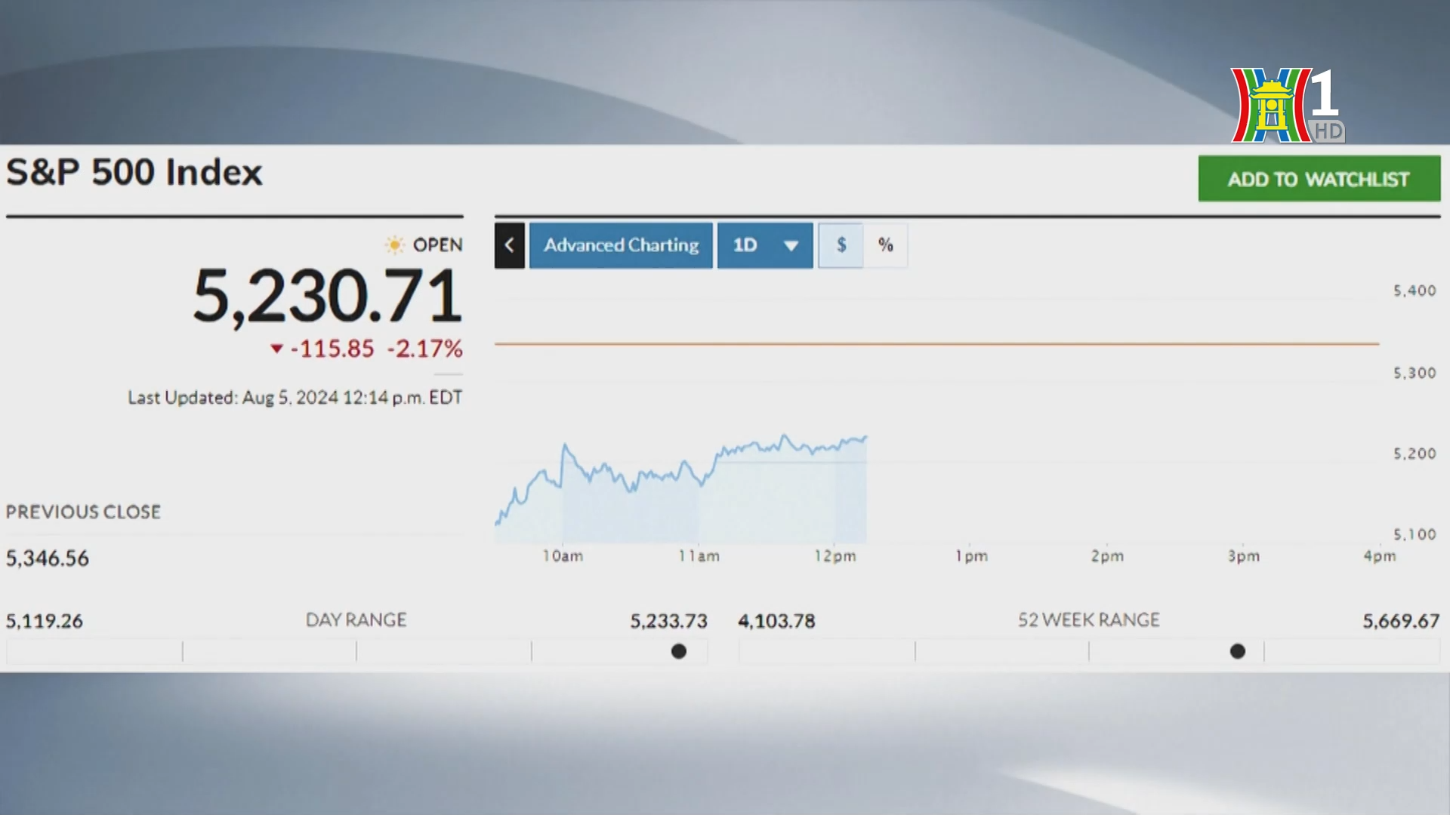Click the Add to Watchlist button

coord(1319,179)
